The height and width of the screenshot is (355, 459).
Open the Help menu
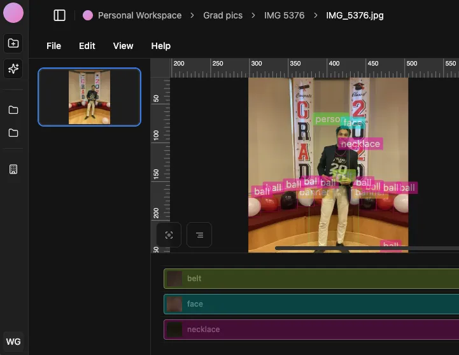[161, 46]
